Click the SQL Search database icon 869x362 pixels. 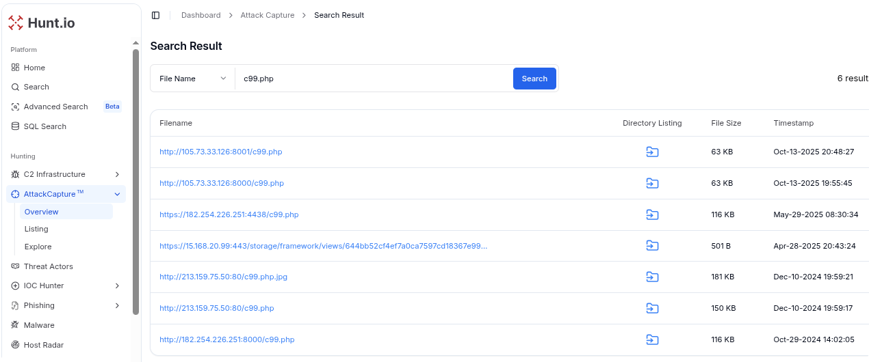(x=16, y=126)
